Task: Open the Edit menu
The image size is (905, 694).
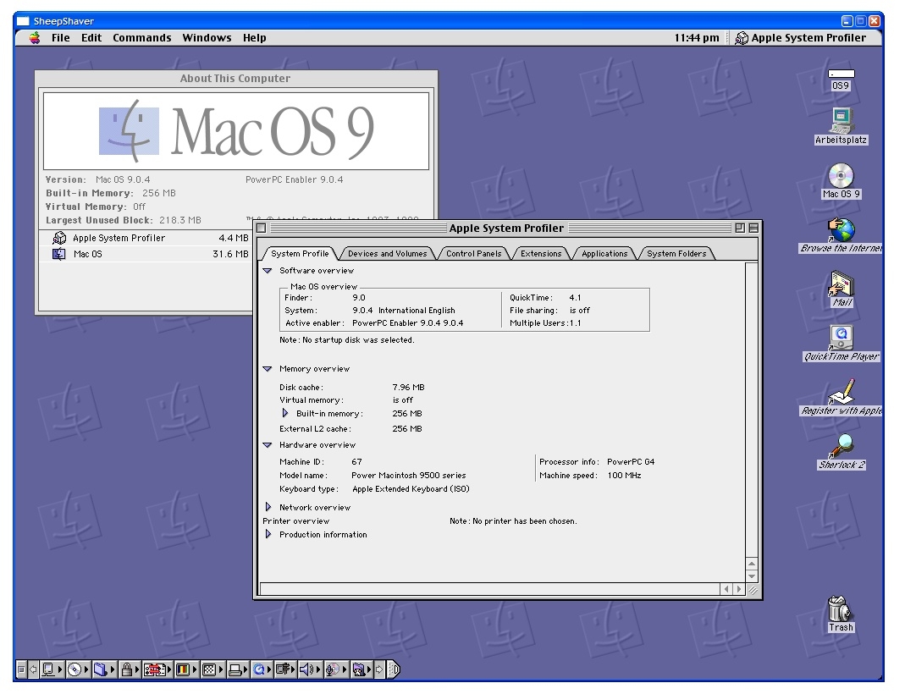Action: click(91, 37)
